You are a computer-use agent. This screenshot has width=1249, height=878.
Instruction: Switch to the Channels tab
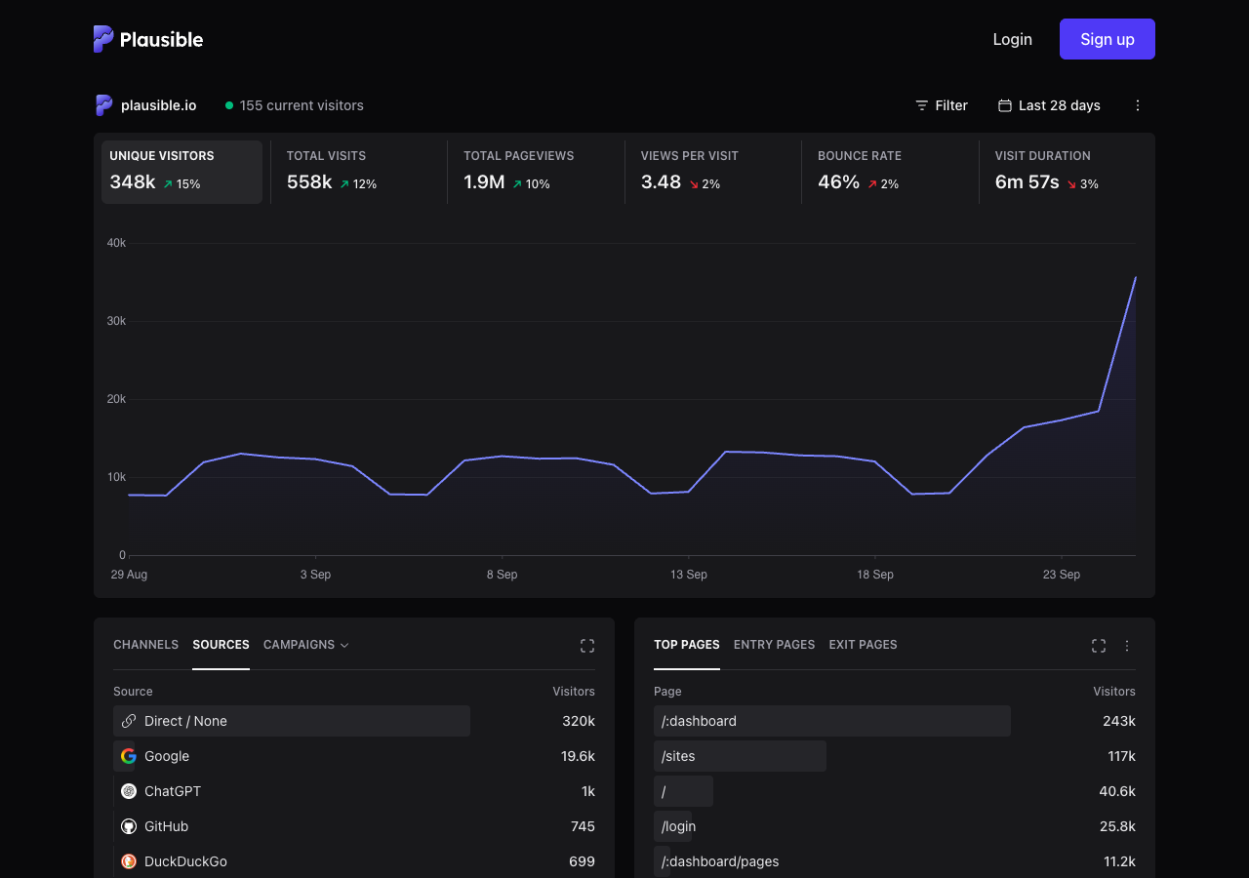tap(146, 645)
